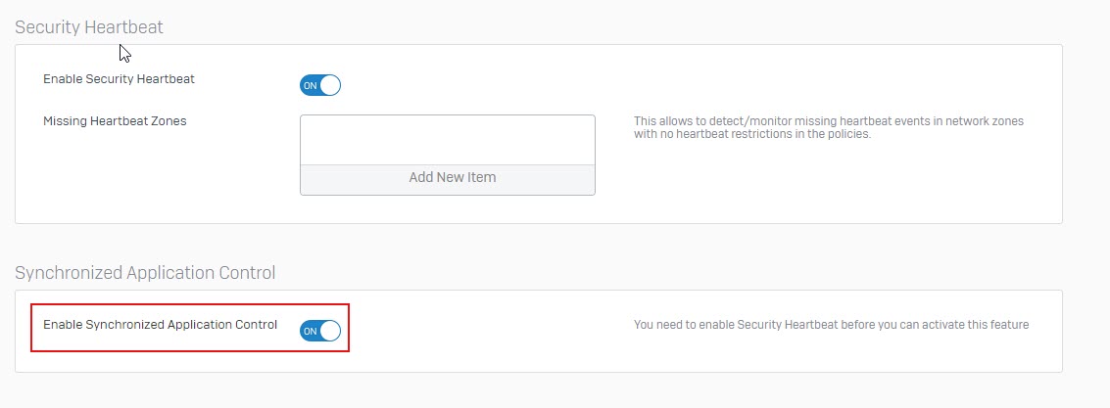This screenshot has height=408, width=1110.
Task: Click white knob on Synchronized Control switch
Action: tap(330, 331)
